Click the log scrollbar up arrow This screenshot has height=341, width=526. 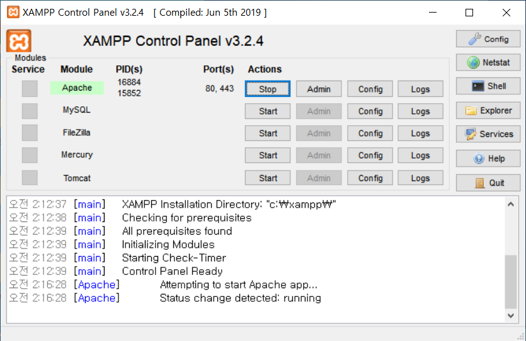click(511, 204)
